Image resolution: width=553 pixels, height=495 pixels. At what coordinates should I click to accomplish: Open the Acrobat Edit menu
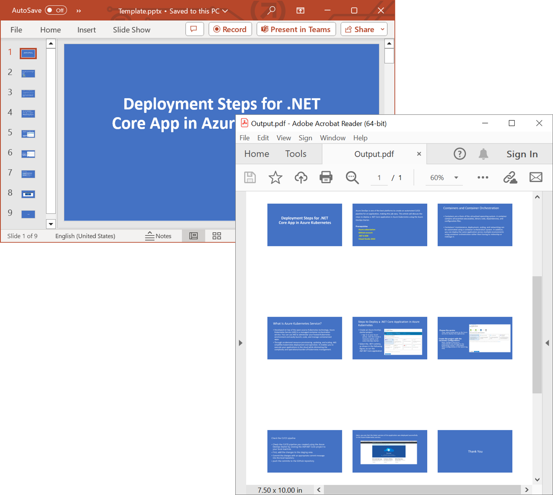coord(263,138)
